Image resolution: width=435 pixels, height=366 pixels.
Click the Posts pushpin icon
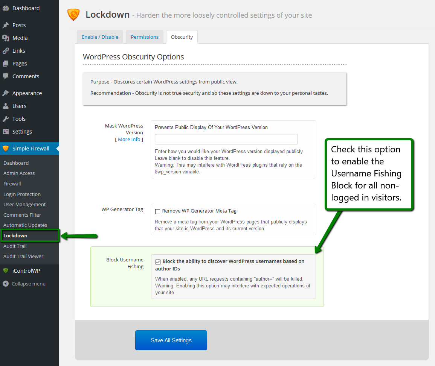tap(6, 25)
